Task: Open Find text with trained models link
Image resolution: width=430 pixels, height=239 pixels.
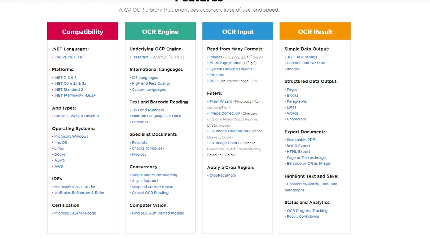Action: coord(158,213)
